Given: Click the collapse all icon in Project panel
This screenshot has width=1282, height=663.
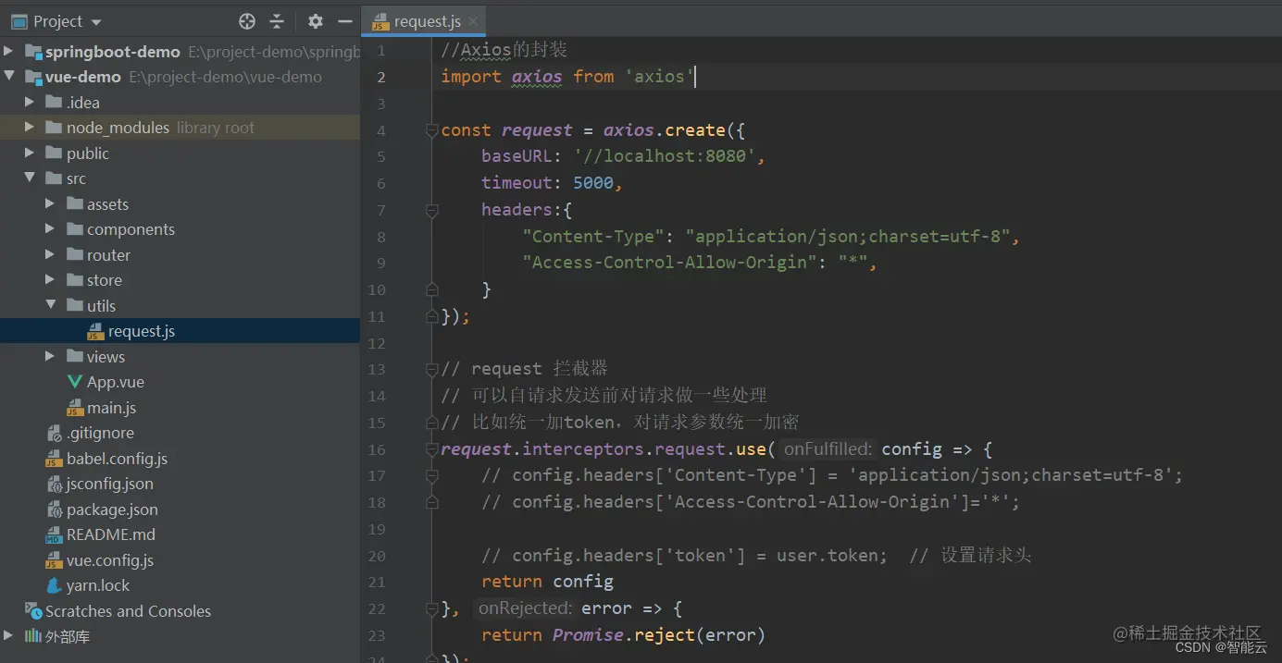Looking at the screenshot, I should (277, 21).
